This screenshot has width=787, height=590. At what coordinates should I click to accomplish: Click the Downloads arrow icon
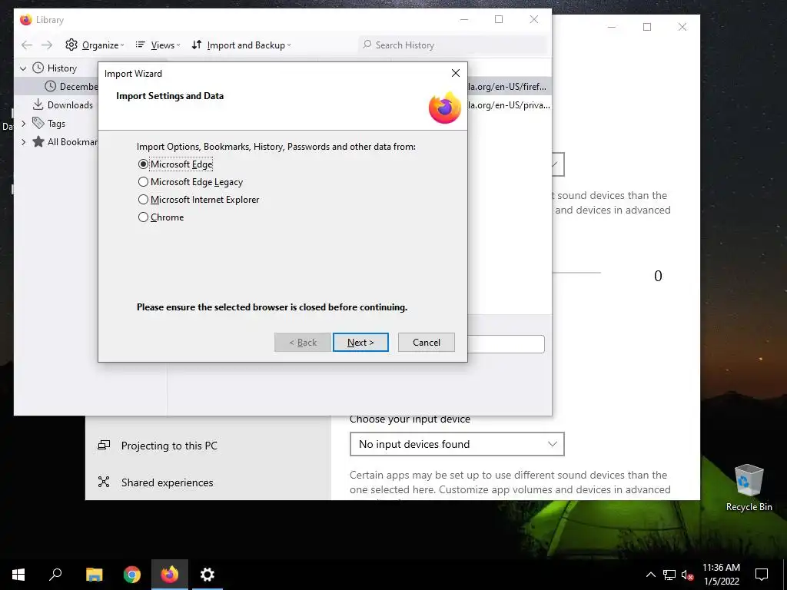(38, 104)
